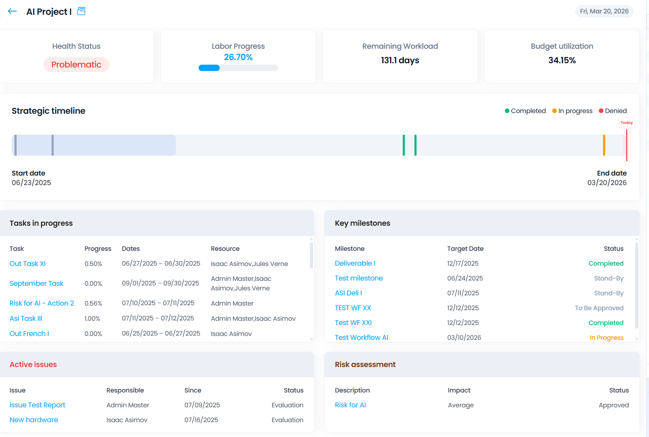Open the Issue Test Report issue
Image resolution: width=649 pixels, height=437 pixels.
(x=37, y=405)
